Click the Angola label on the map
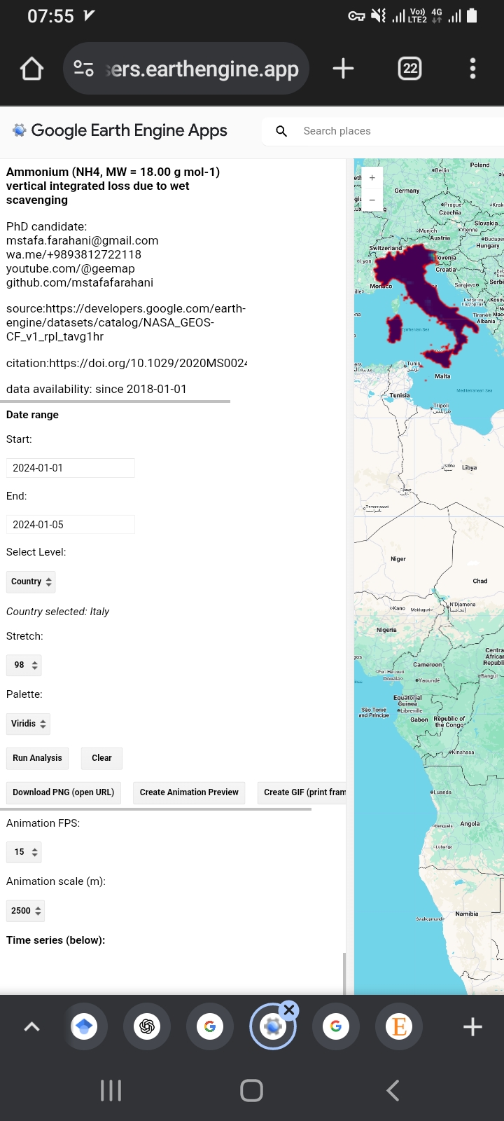Screen dimensions: 504x1121 pos(470,824)
